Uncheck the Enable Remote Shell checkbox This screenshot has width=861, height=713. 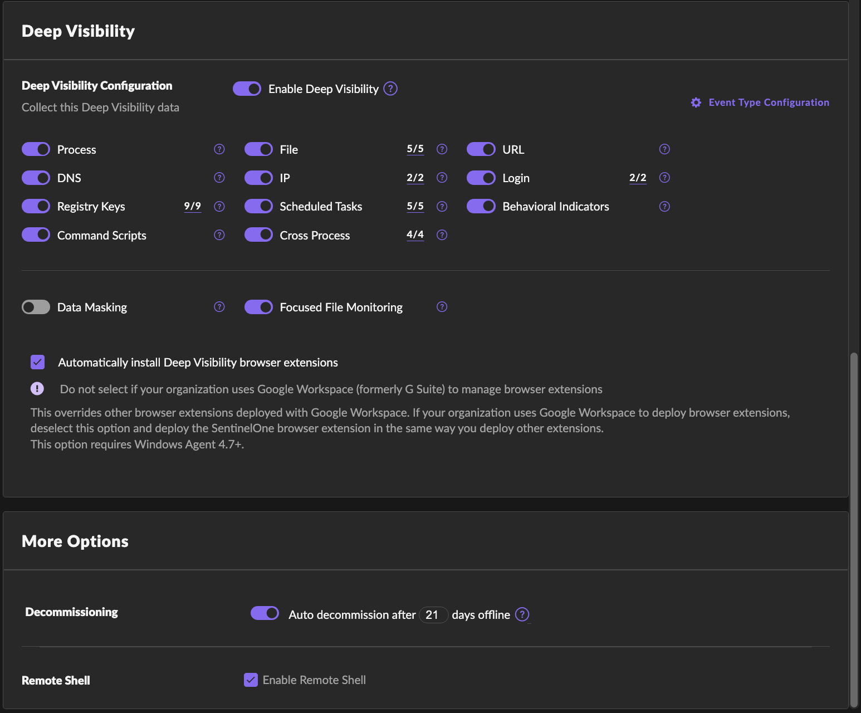coord(251,680)
